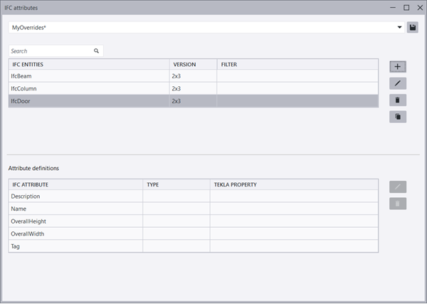Click the TYPE column header

click(x=176, y=184)
